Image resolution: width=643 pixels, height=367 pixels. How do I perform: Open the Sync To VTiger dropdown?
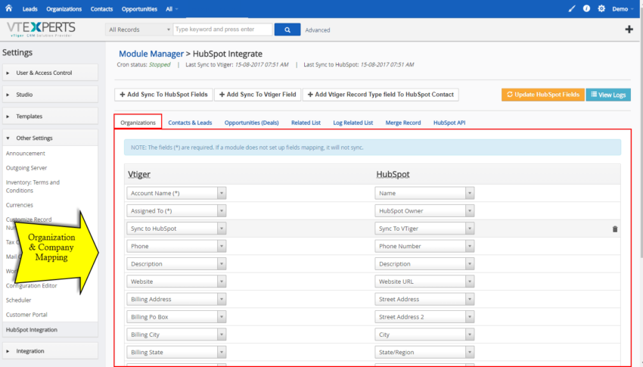coord(424,229)
